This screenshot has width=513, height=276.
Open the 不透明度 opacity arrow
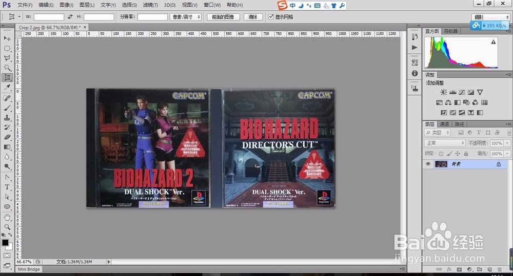tap(507, 143)
